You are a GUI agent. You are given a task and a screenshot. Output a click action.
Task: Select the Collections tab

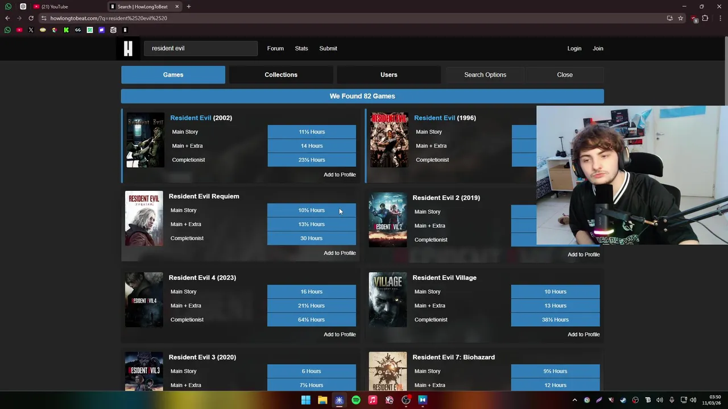click(x=281, y=75)
